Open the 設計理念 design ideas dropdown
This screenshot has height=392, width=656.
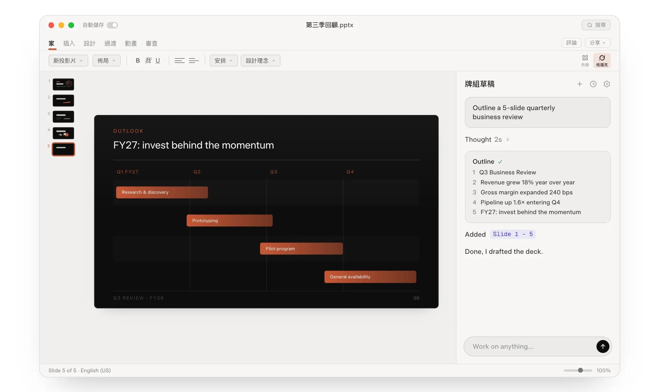point(260,61)
